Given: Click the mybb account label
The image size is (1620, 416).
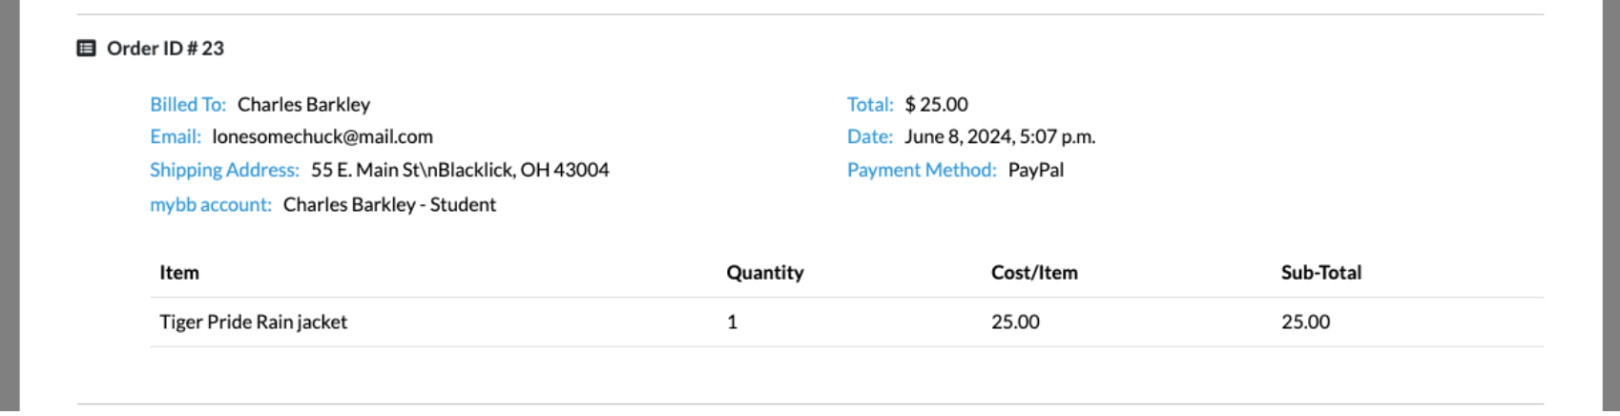Looking at the screenshot, I should [211, 205].
